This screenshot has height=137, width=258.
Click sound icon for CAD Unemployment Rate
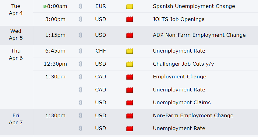click(80, 90)
